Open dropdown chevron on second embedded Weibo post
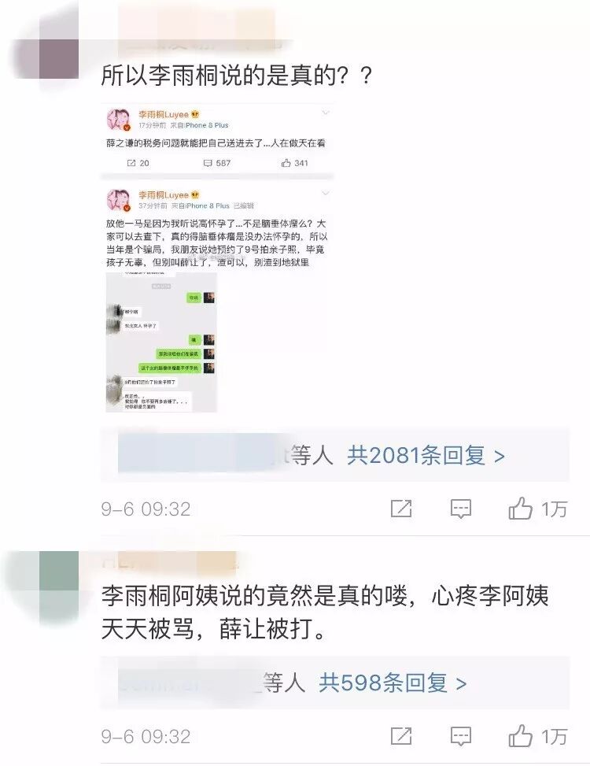The height and width of the screenshot is (766, 590). [326, 194]
